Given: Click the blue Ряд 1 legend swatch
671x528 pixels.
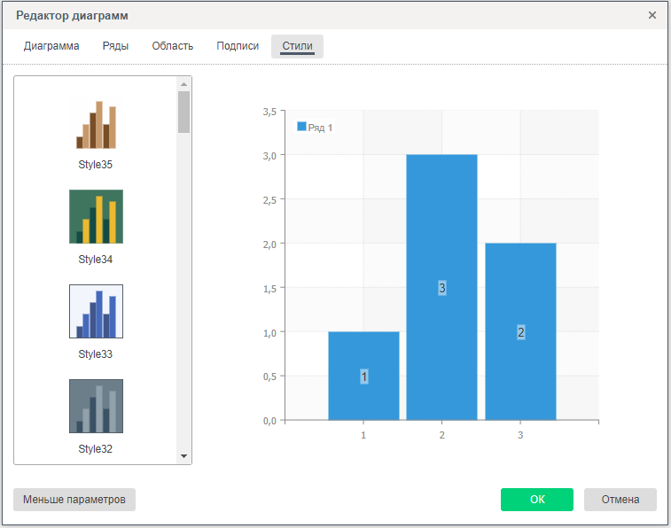Looking at the screenshot, I should click(x=301, y=128).
